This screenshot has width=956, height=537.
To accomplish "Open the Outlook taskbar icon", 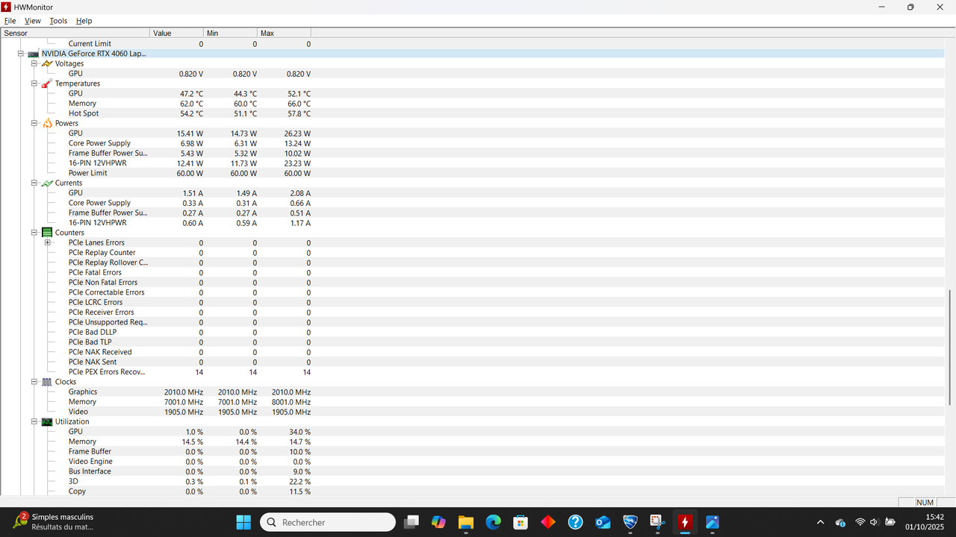I will pyautogui.click(x=603, y=522).
